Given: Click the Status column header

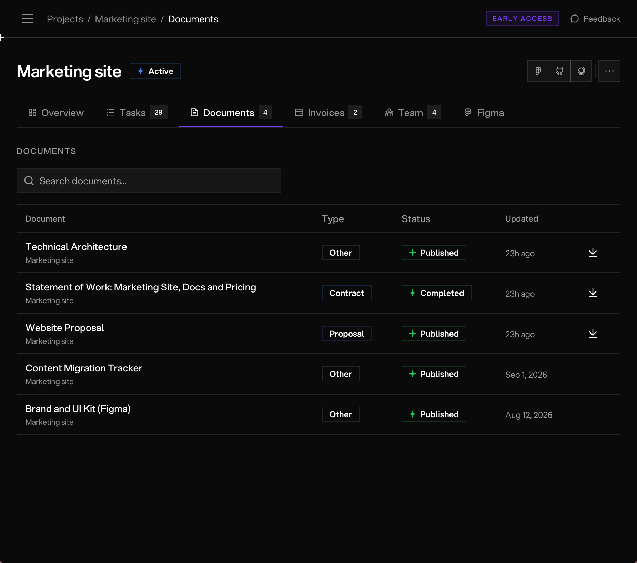Looking at the screenshot, I should pos(416,219).
